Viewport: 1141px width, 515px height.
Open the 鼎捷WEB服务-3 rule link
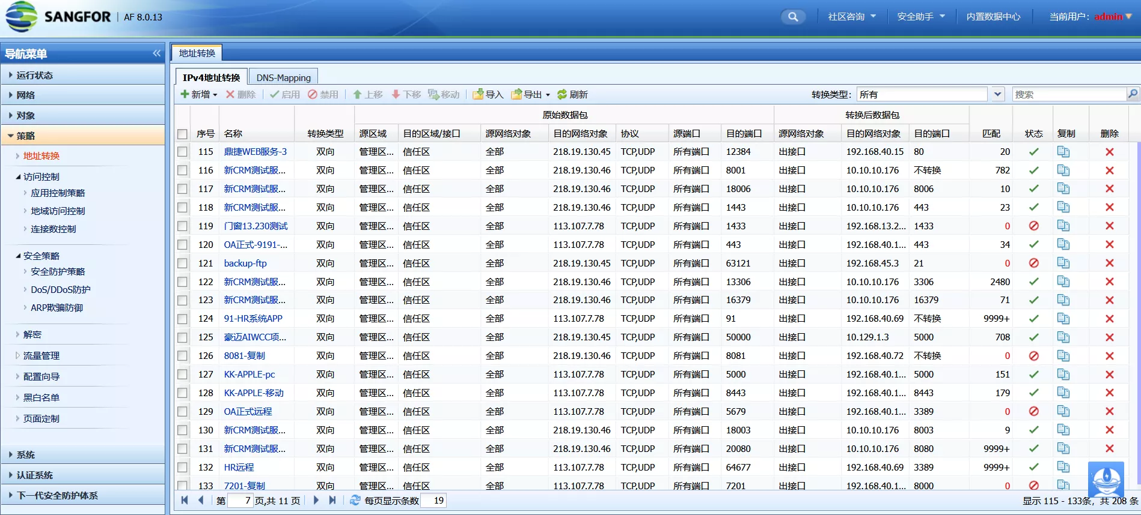[255, 152]
